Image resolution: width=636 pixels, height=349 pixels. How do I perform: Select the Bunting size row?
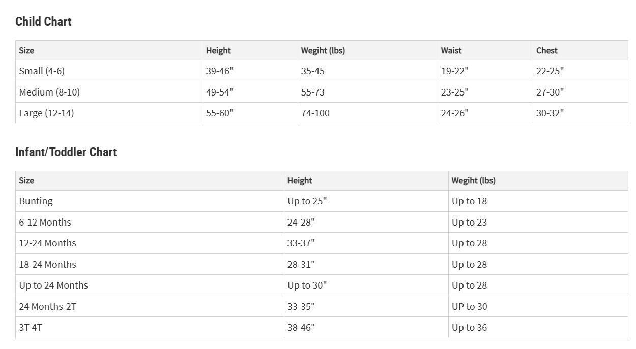click(322, 201)
